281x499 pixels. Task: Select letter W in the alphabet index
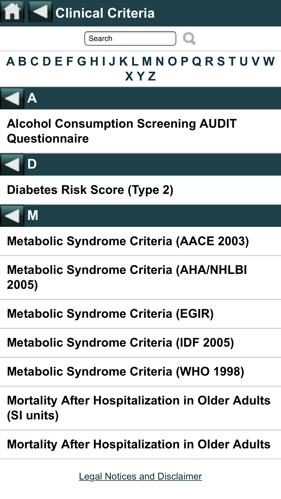[269, 61]
